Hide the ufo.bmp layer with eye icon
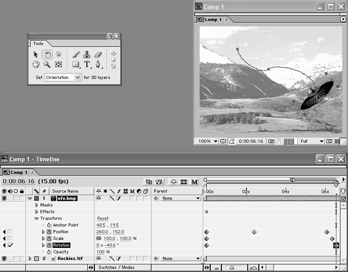 4,198
